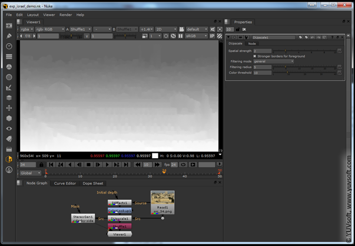Click the viewer camera lock icon
This screenshot has height=246, width=355.
pyautogui.click(x=181, y=29)
